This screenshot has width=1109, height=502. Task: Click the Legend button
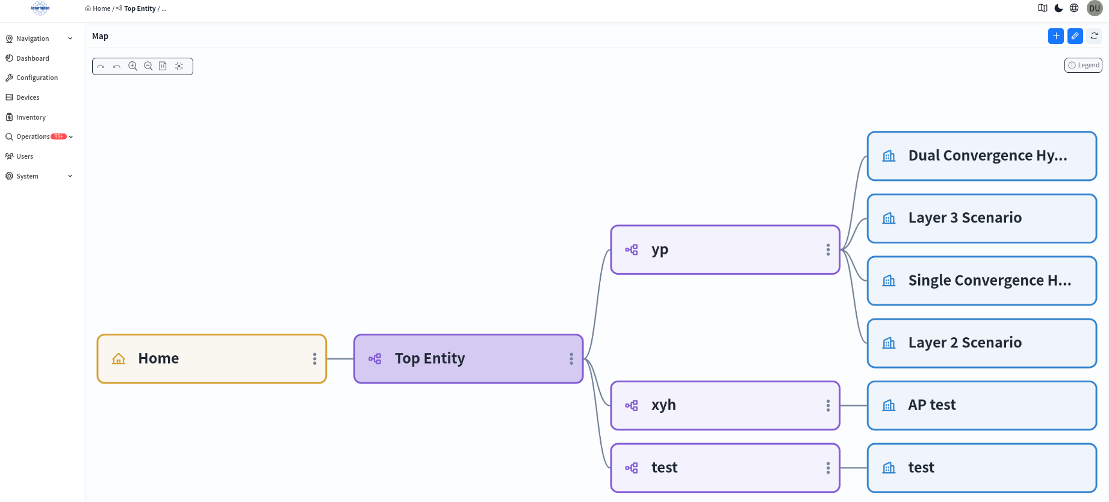(x=1083, y=65)
